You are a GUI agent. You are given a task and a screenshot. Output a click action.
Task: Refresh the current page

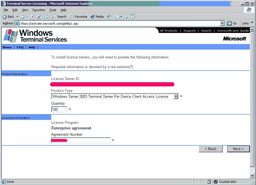pyautogui.click(x=39, y=17)
